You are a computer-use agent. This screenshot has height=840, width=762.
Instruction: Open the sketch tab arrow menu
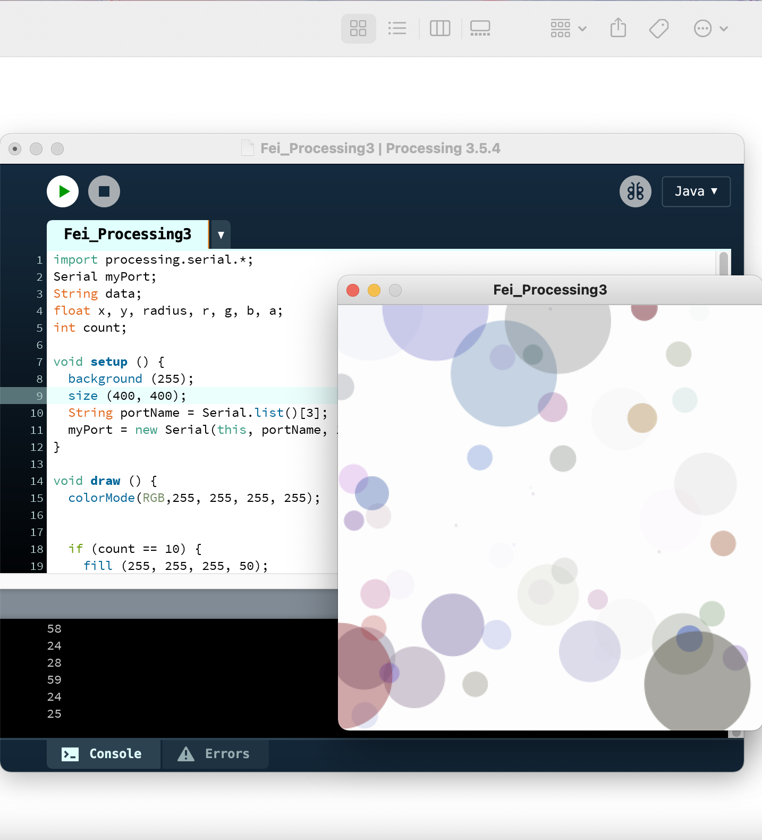tap(221, 235)
